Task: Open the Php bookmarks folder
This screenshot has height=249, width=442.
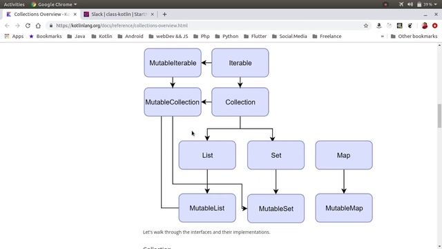Action: point(202,36)
